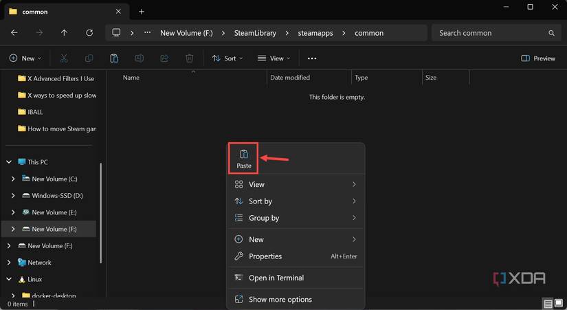The height and width of the screenshot is (310, 567).
Task: Go up one folder level
Action: click(64, 33)
